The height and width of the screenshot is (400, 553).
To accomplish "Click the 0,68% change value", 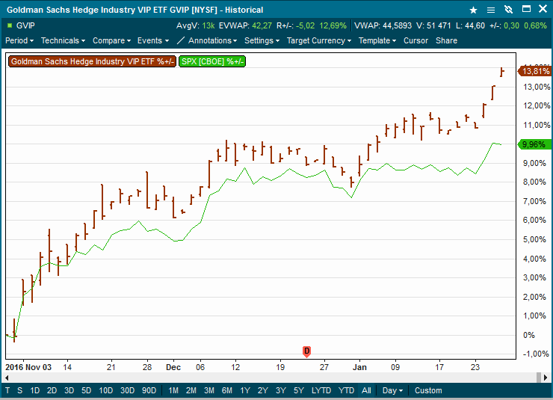I will (535, 25).
